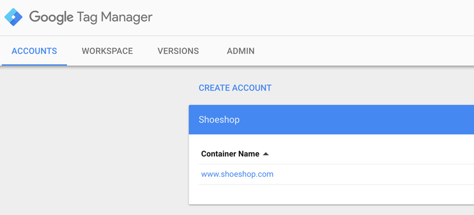
Task: Sort by the Container Name column header
Action: click(x=230, y=154)
